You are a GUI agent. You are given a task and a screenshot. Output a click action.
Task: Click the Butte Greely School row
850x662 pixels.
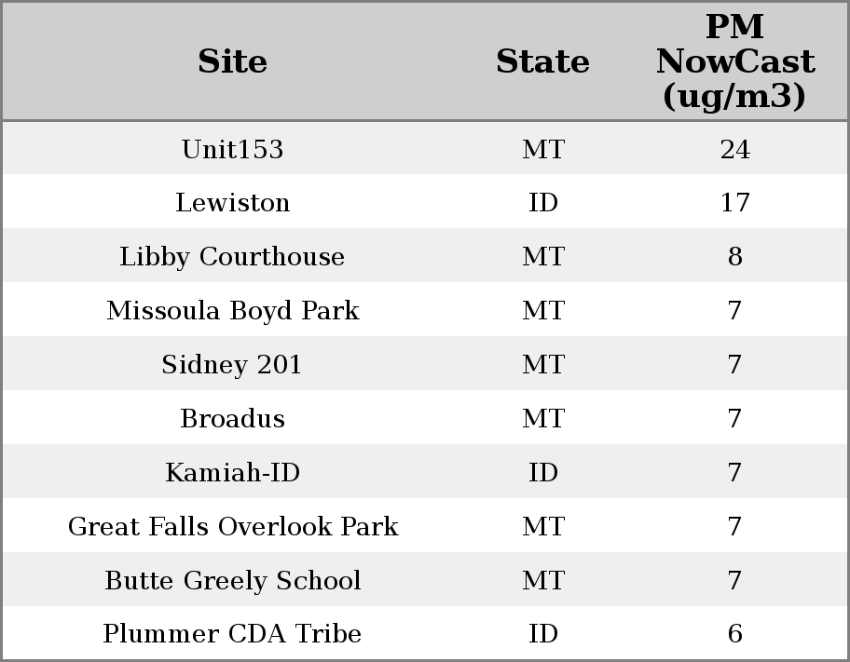[x=232, y=580]
